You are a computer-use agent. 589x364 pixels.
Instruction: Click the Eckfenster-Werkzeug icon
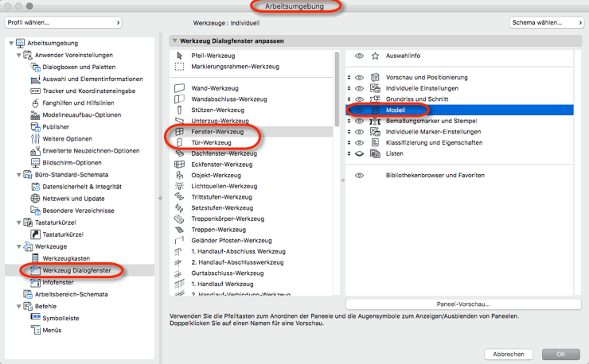180,165
